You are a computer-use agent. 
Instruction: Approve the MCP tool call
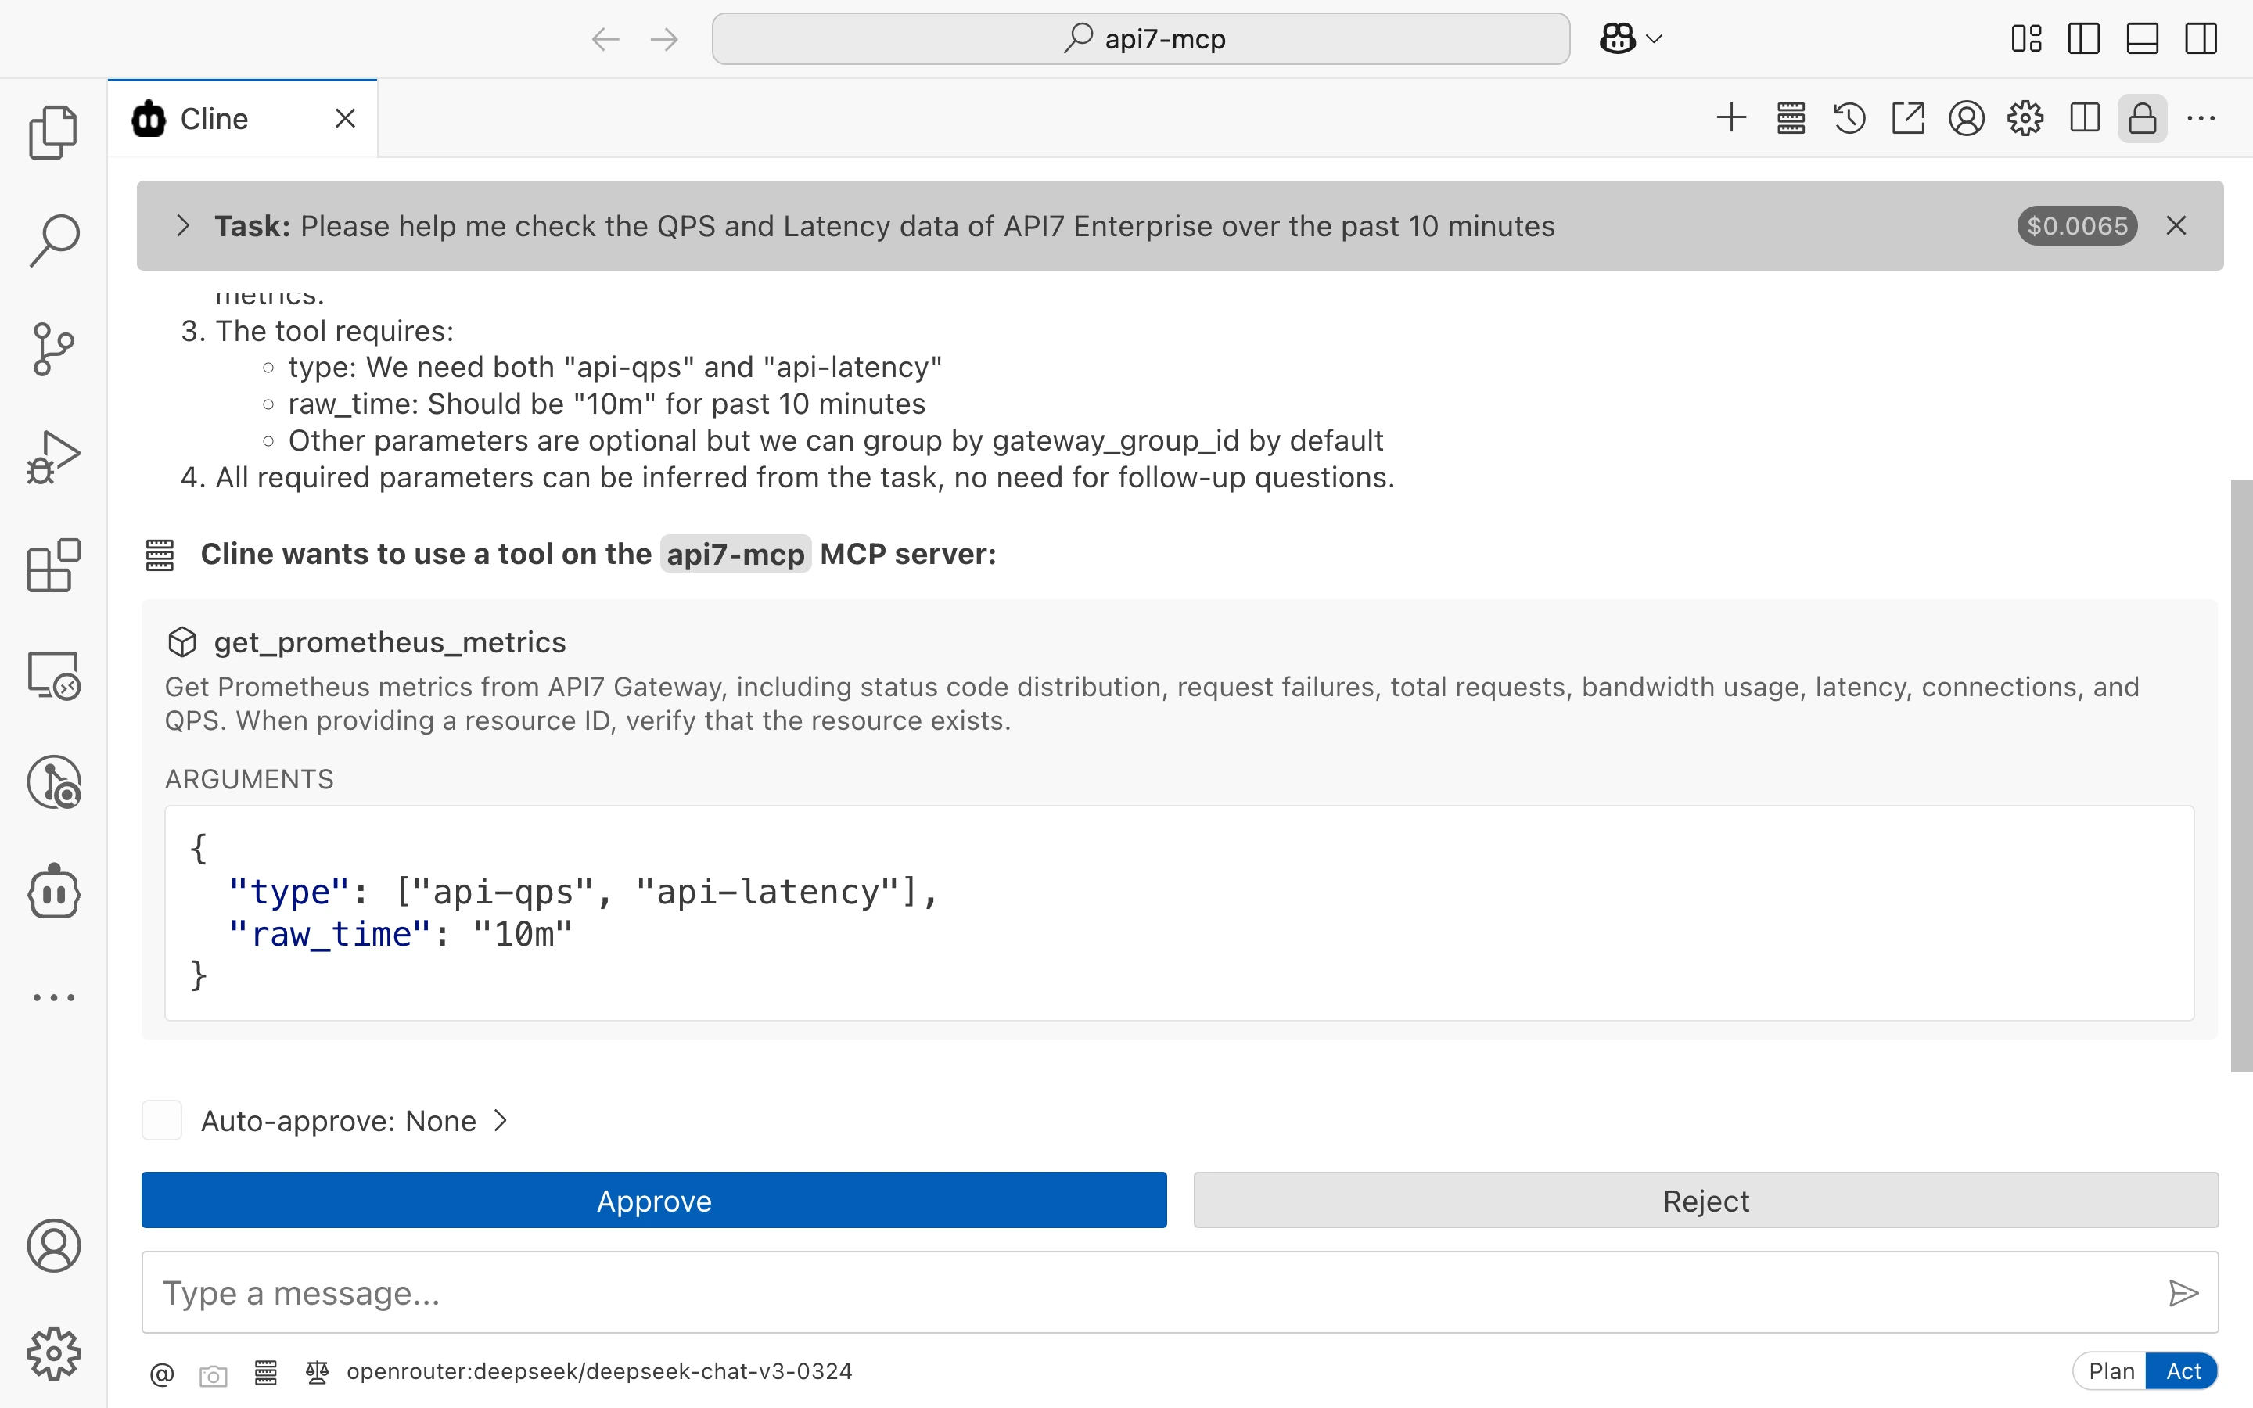pyautogui.click(x=653, y=1201)
